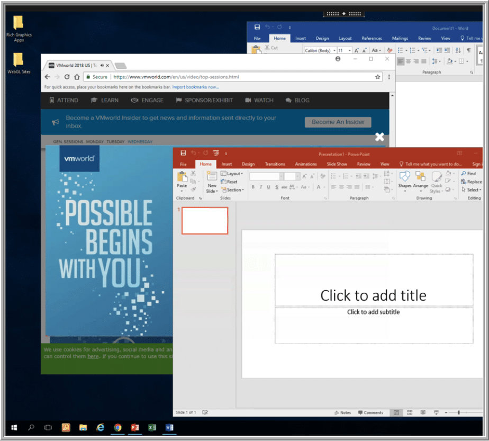Image resolution: width=489 pixels, height=441 pixels.
Task: Toggle Comments pane in PowerPoint status bar
Action: [370, 412]
